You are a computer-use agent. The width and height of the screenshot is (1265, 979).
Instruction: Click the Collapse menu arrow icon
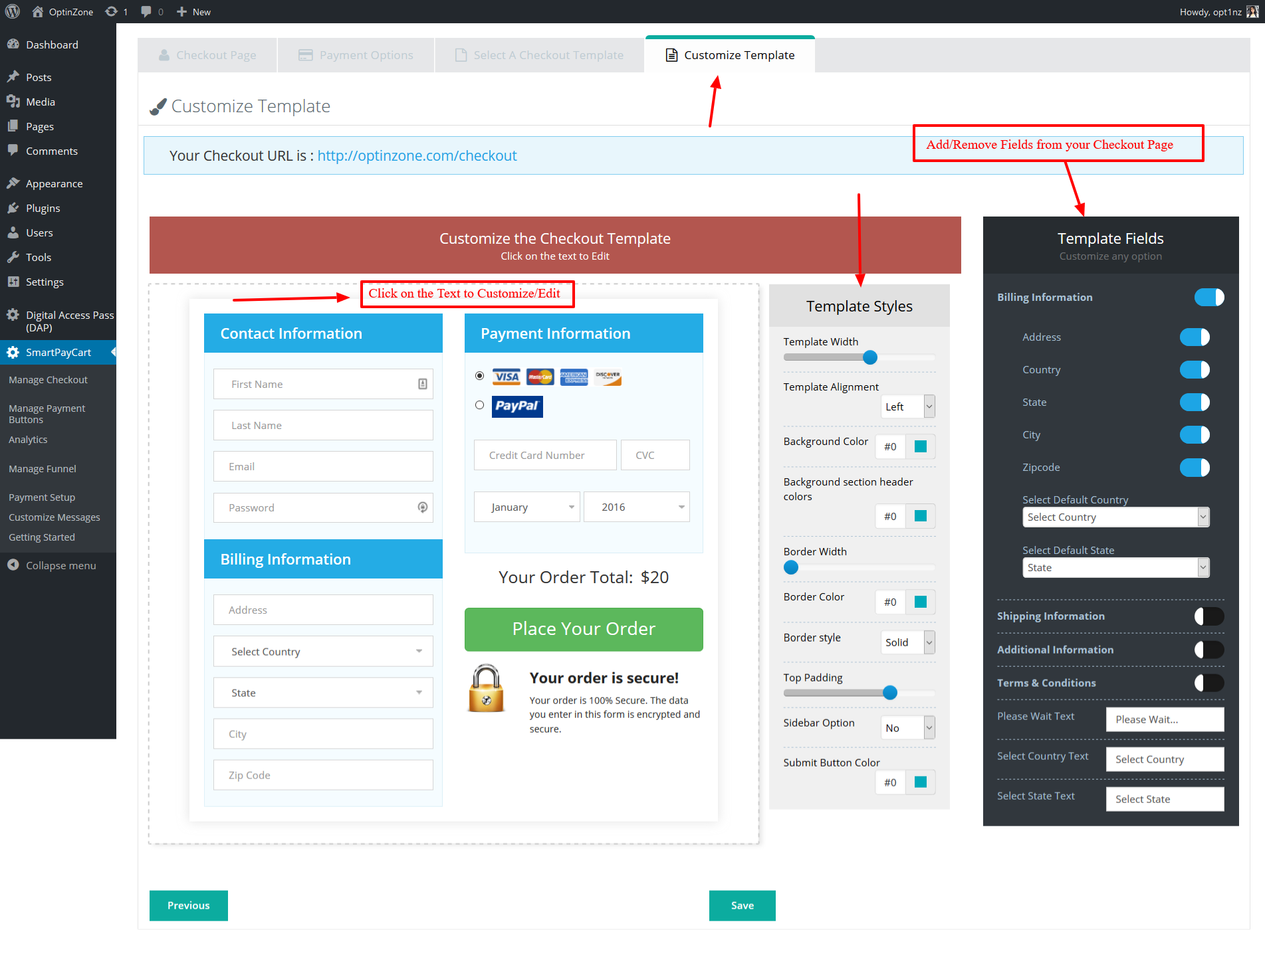[x=13, y=565]
